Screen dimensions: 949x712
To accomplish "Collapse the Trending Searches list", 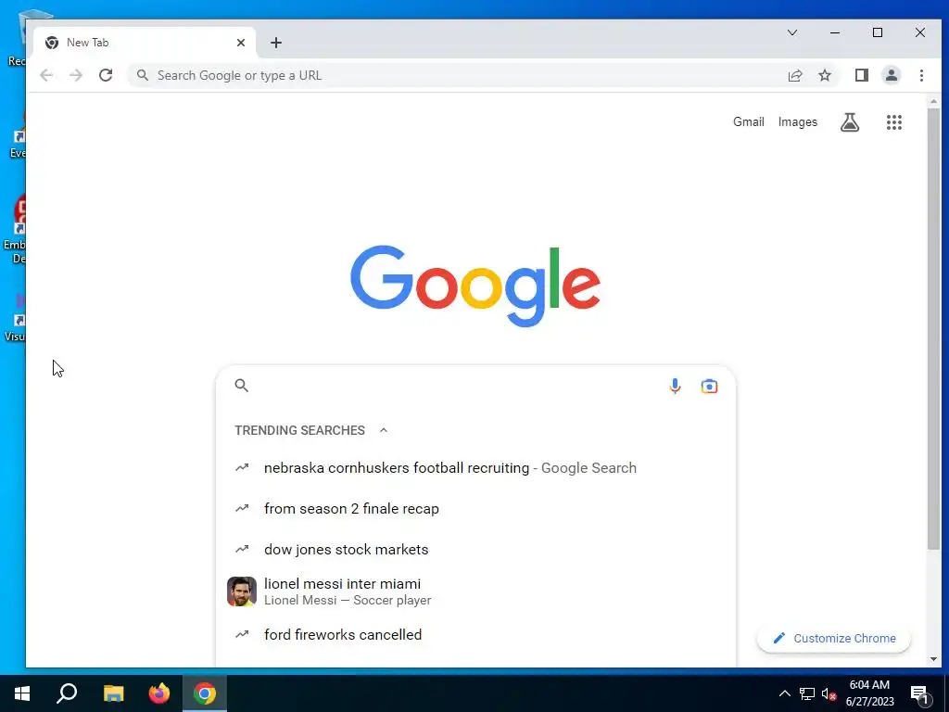I will pos(383,430).
